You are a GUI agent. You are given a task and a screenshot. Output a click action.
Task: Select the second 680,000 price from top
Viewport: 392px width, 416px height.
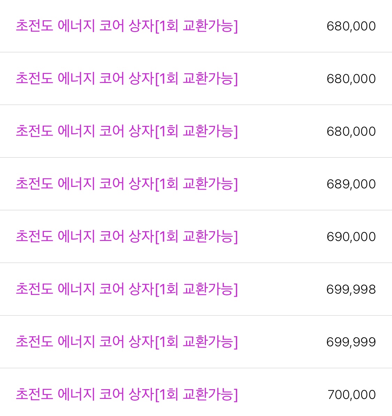coord(351,79)
